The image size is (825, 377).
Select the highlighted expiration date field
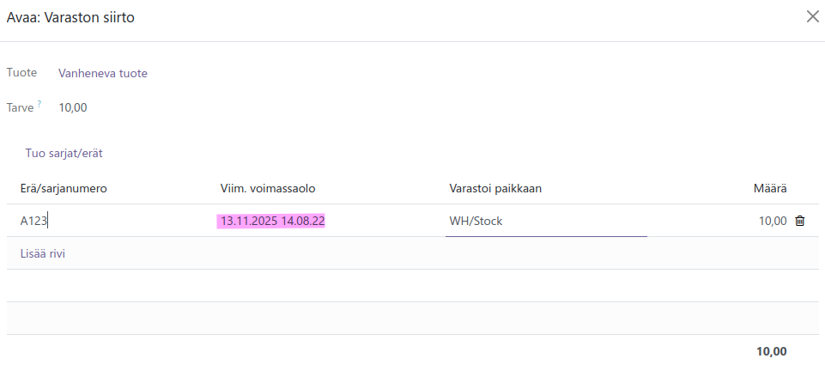(x=270, y=221)
